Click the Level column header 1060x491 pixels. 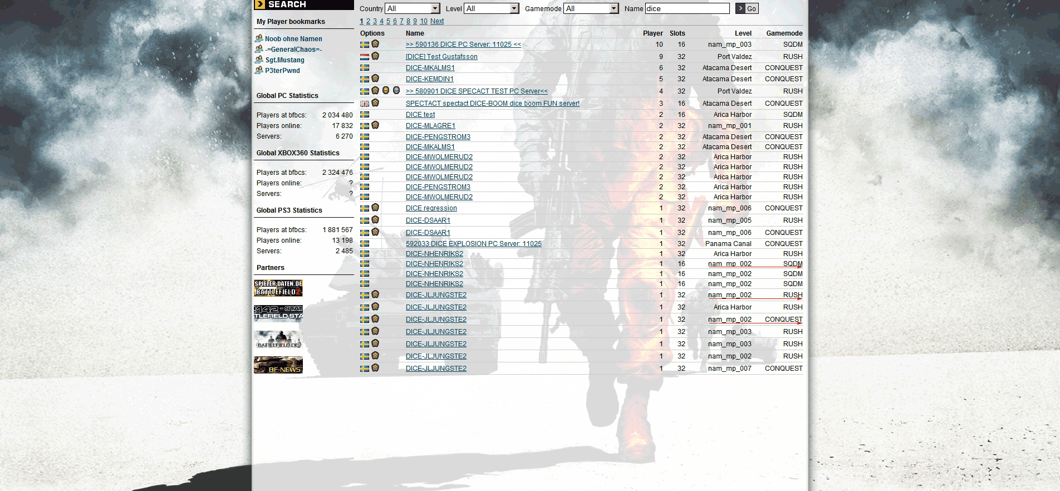743,33
